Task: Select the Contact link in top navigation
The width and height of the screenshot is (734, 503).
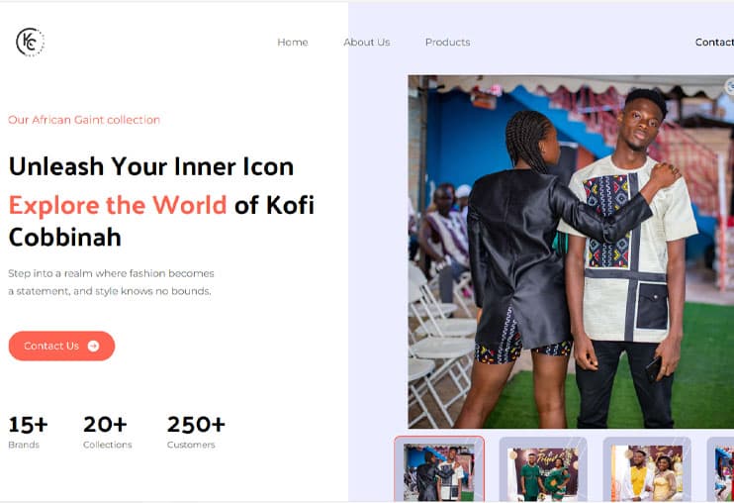Action: point(714,43)
